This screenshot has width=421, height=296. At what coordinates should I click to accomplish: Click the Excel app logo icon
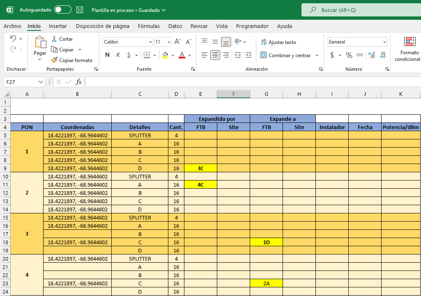[x=10, y=10]
